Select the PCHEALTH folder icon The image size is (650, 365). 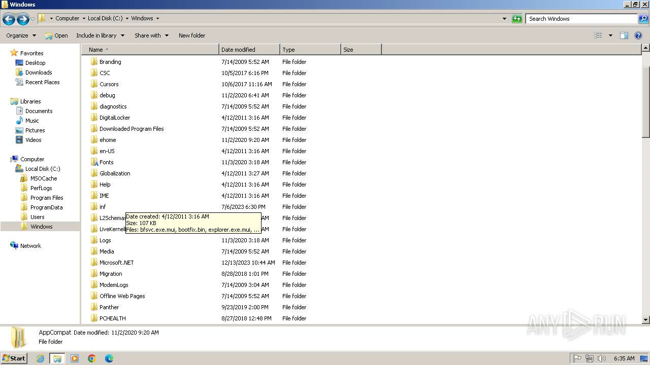click(94, 318)
